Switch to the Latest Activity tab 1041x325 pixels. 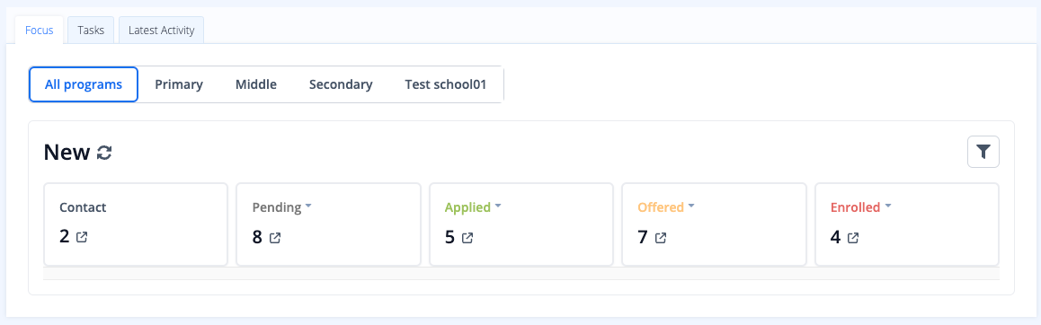coord(161,31)
